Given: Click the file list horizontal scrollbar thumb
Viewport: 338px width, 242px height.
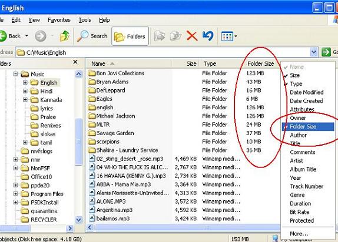Looking at the screenshot, I should click(187, 227).
